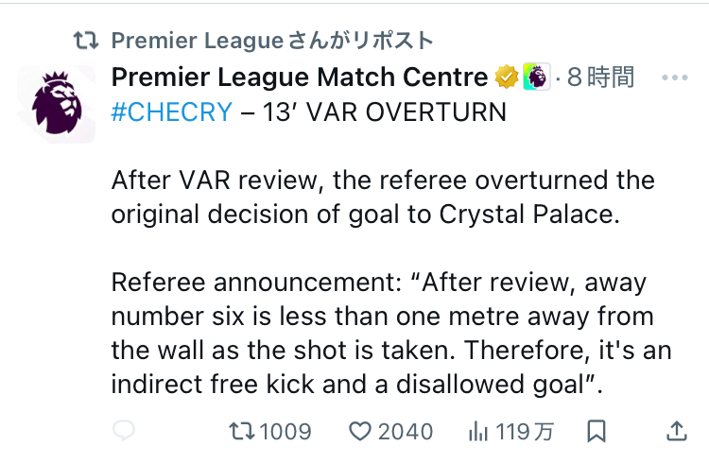Open the Premier League lion profile avatar
This screenshot has width=709, height=463.
coord(57,104)
